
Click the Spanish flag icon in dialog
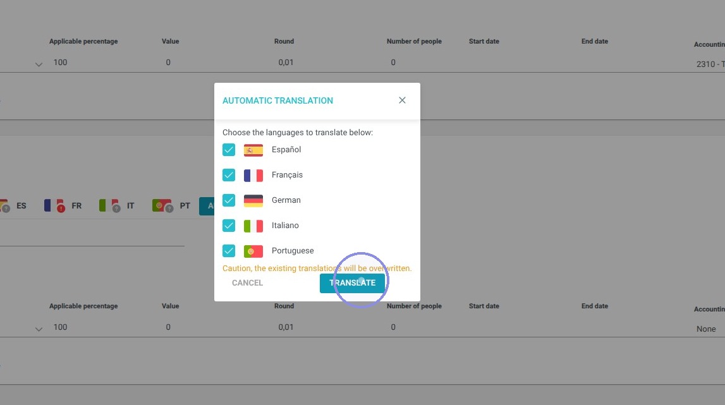pos(253,150)
